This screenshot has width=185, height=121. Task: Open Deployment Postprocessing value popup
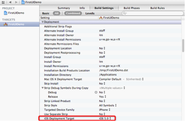(102, 53)
